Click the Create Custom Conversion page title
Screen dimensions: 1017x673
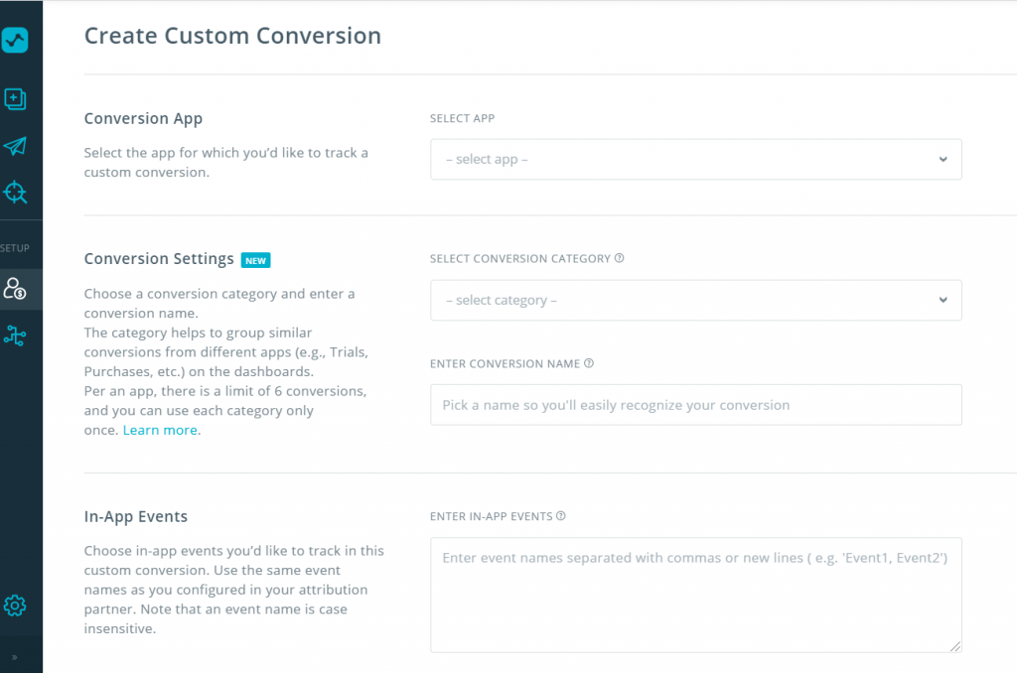point(231,36)
